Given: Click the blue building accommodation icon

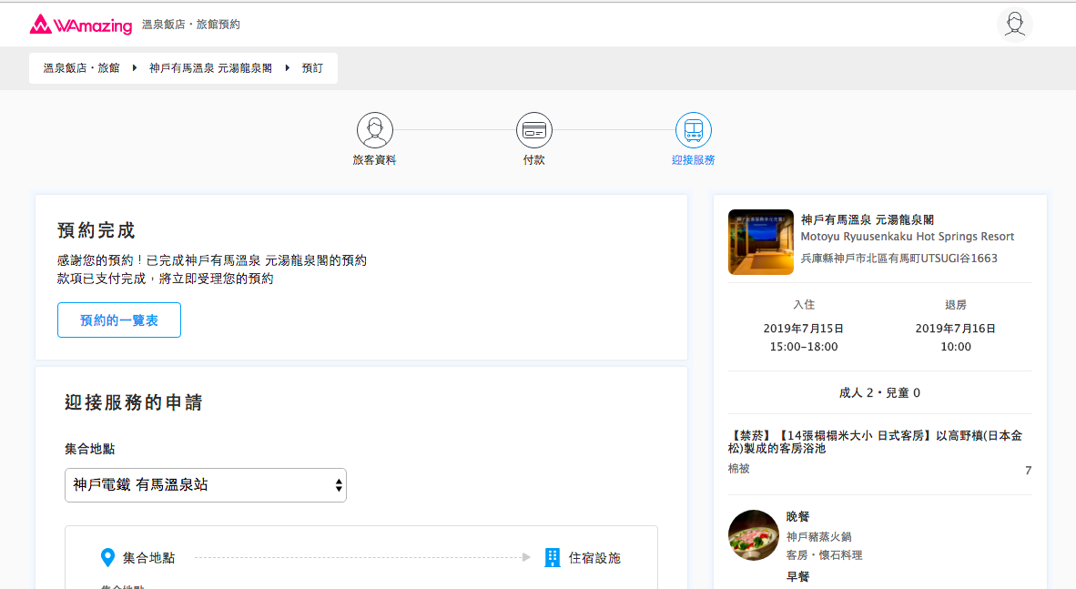Looking at the screenshot, I should 553,557.
